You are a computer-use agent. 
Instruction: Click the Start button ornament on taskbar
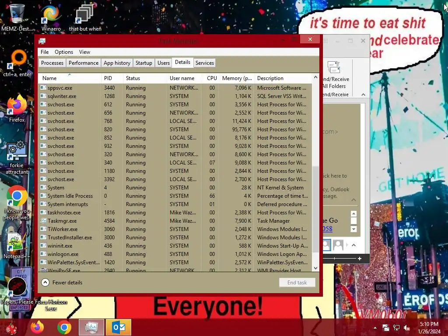click(11, 327)
